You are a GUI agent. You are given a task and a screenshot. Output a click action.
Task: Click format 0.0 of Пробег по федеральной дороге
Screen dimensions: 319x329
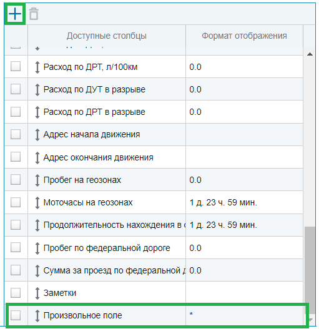(195, 248)
